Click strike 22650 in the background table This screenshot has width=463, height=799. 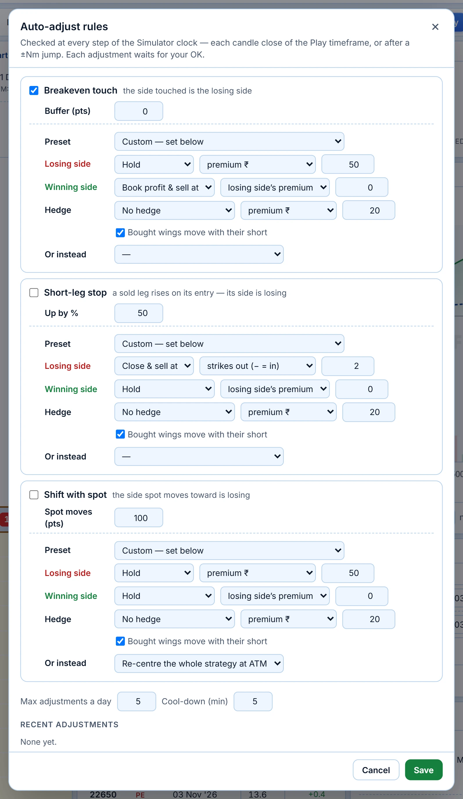[x=103, y=795]
